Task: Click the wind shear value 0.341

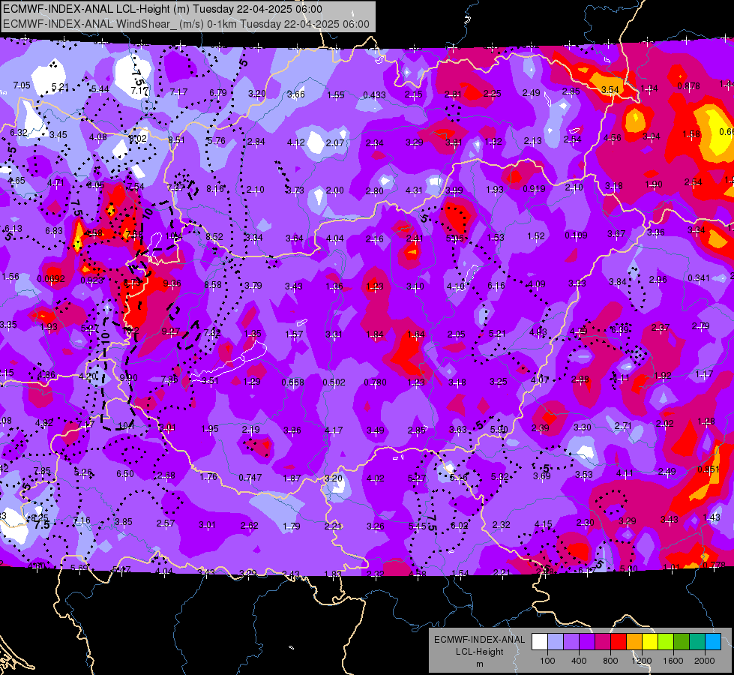Action: 699,278
